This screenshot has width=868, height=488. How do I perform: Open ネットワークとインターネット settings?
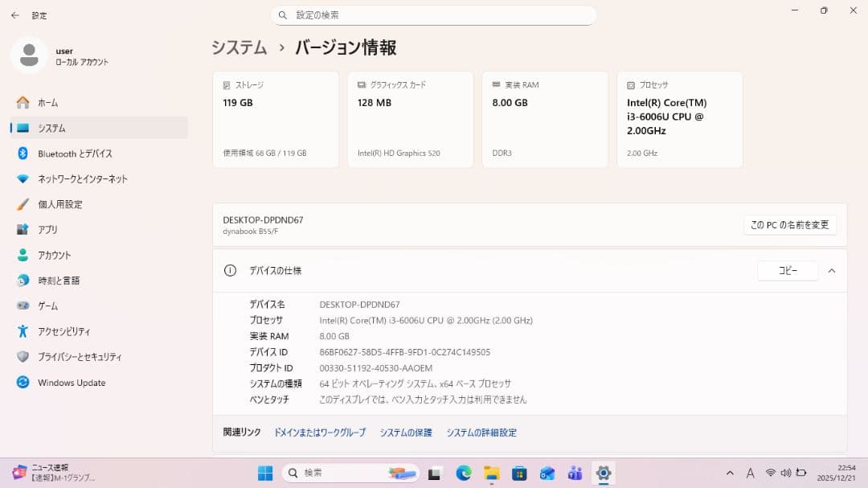click(x=82, y=179)
